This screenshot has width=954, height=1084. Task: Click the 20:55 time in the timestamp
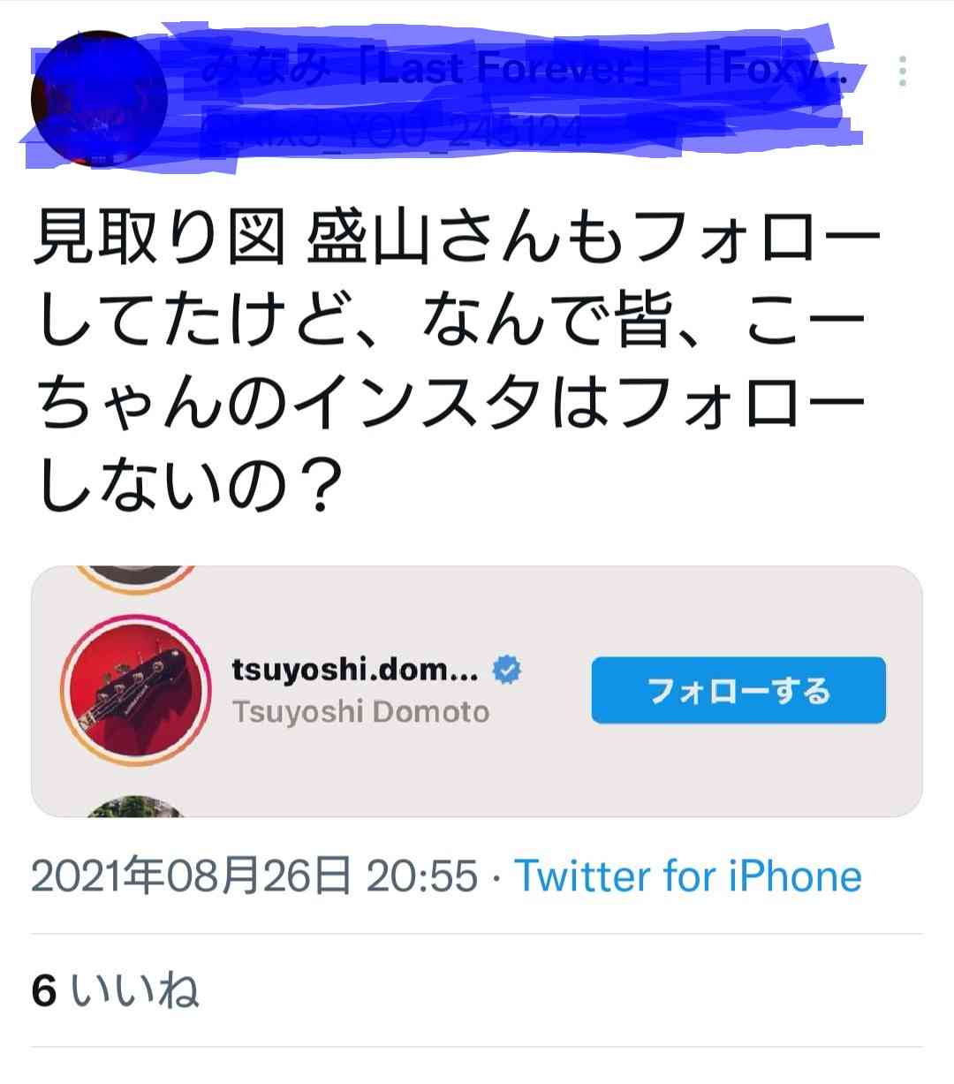tap(421, 876)
